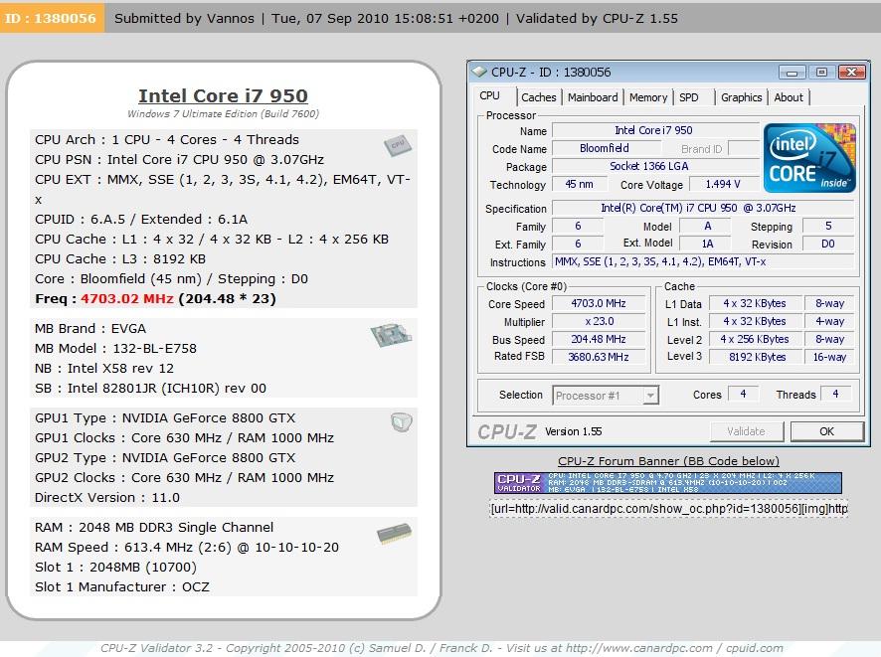Click the GPU icon beside GPU1 Type

[x=401, y=421]
